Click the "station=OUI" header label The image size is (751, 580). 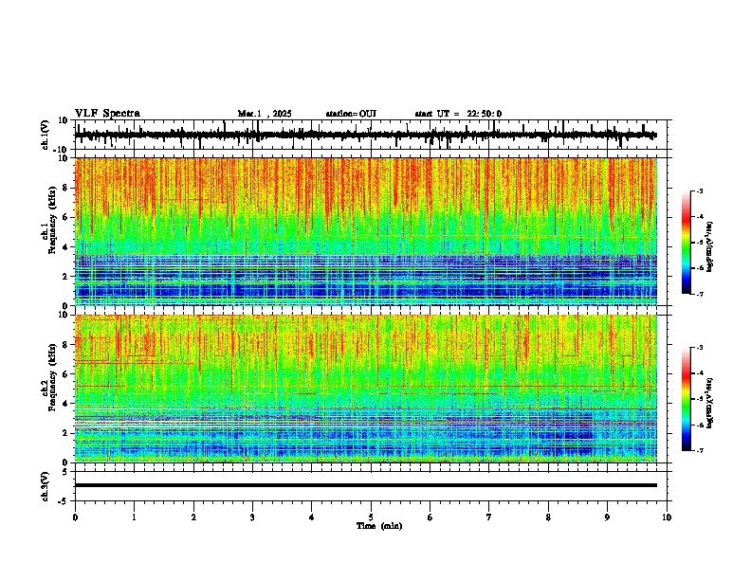(351, 114)
